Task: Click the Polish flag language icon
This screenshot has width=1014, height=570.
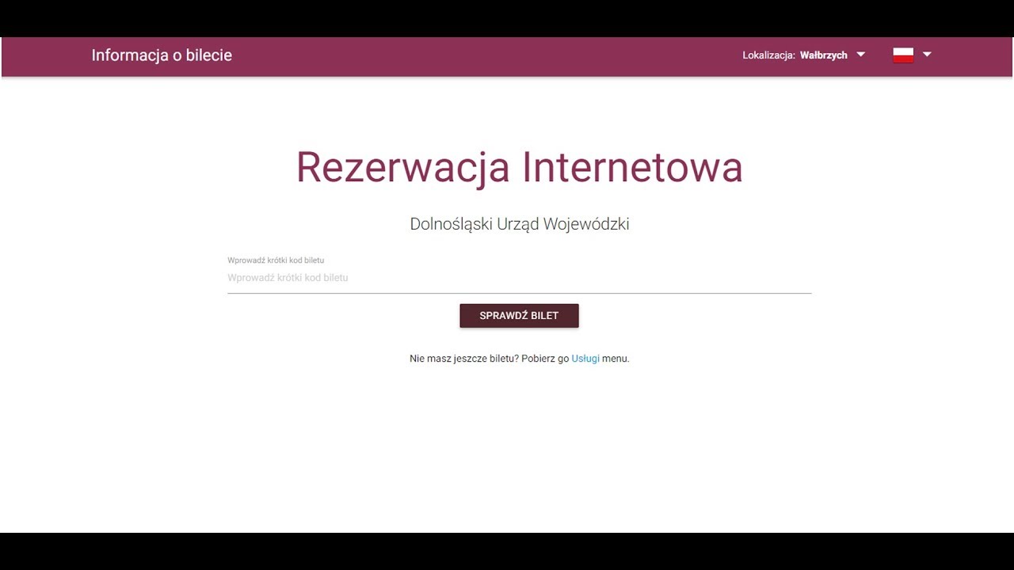Action: (903, 55)
